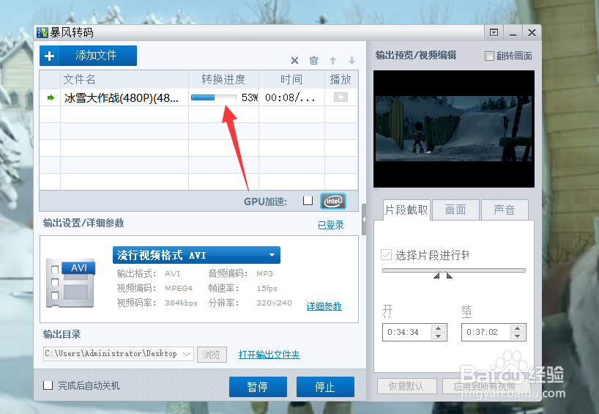Move file down with the down arrow

pyautogui.click(x=351, y=60)
